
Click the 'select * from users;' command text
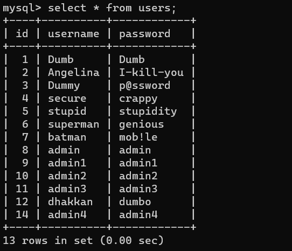(112, 9)
